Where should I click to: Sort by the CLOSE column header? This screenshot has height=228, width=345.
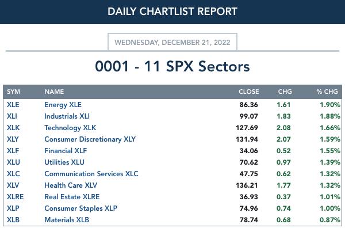pos(249,92)
